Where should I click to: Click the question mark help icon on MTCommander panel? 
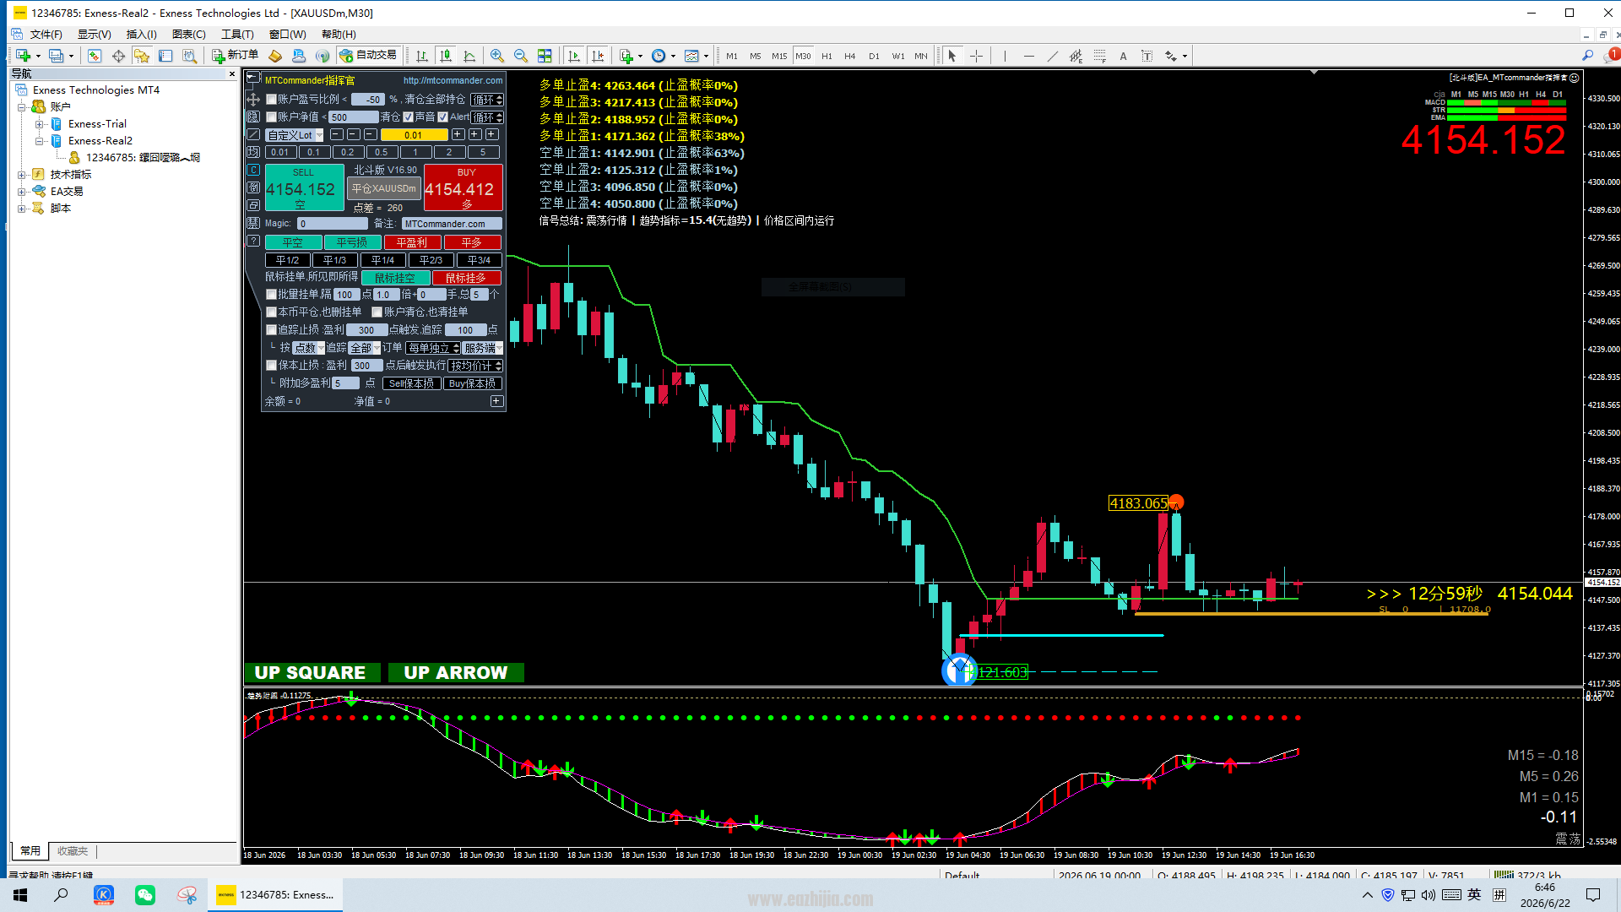point(253,241)
